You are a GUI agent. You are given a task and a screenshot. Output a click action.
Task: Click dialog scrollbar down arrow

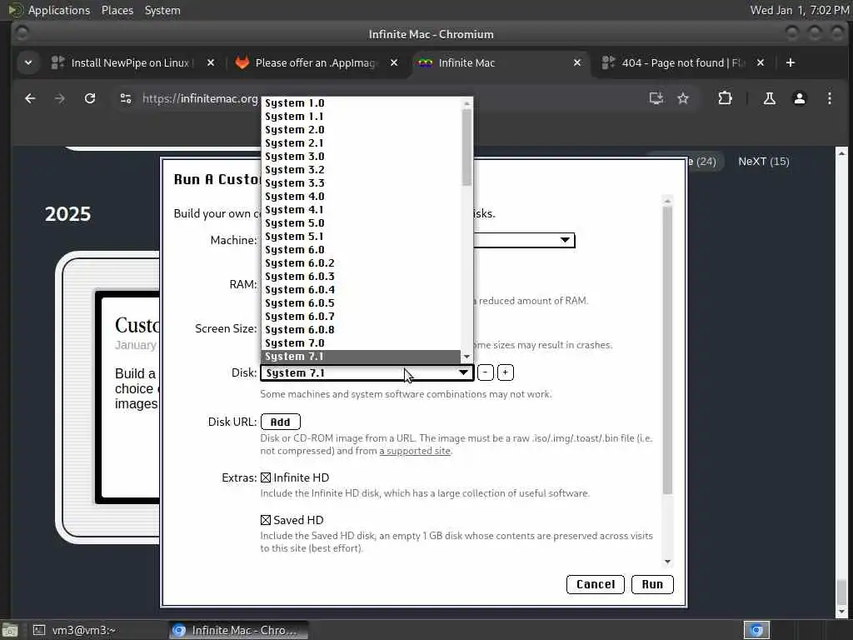tap(667, 562)
